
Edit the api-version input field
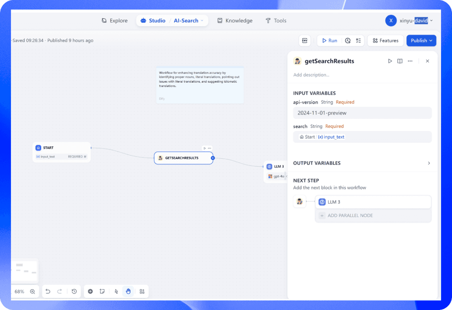tap(362, 113)
